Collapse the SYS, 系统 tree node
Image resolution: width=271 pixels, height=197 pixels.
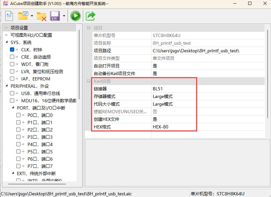tap(7, 42)
